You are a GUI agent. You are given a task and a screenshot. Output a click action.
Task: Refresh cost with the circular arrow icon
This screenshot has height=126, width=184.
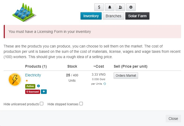point(105,84)
